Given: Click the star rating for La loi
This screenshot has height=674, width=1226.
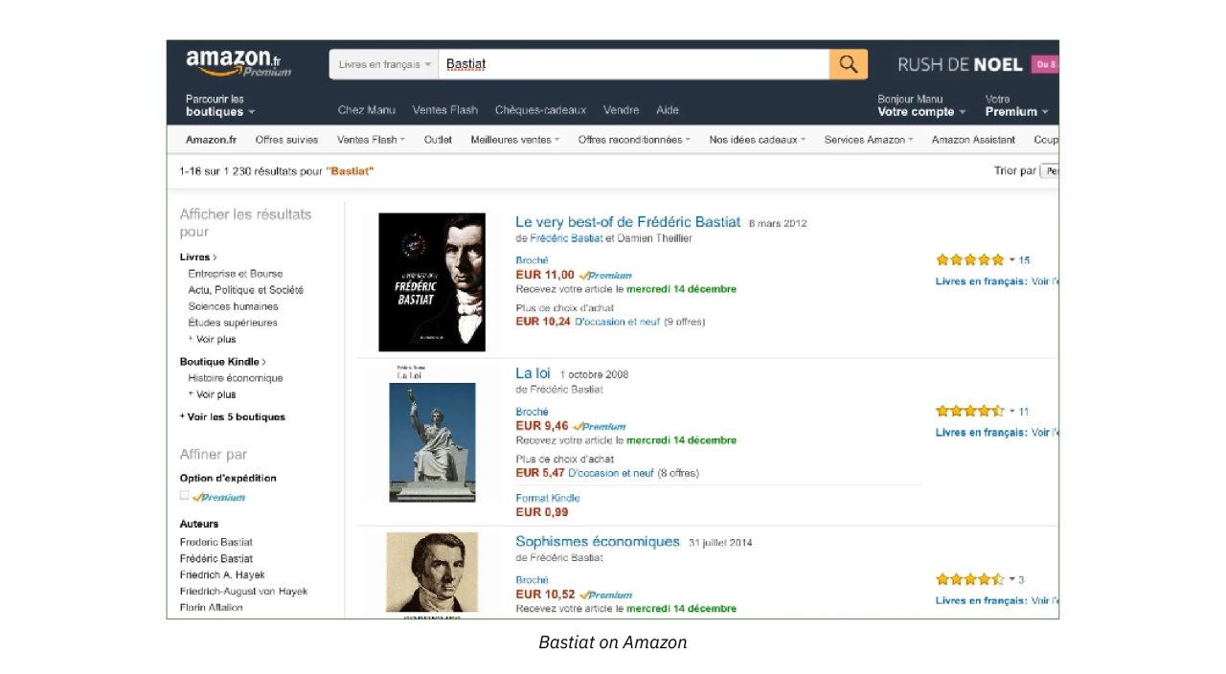Looking at the screenshot, I should click(969, 411).
